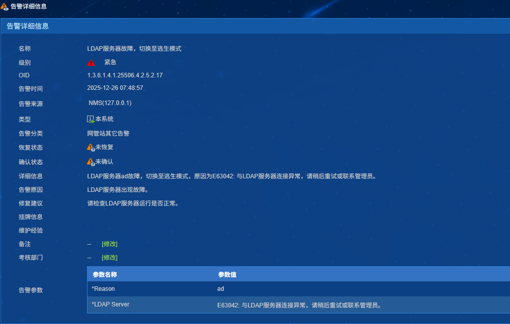This screenshot has height=324, width=510.
Task: Click the 本系统 type icon
Action: point(91,119)
